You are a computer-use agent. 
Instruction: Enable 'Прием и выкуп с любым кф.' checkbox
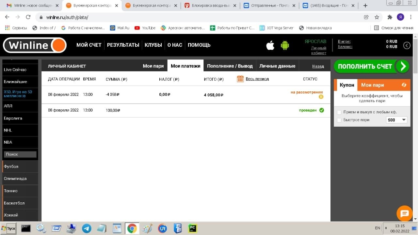pos(339,112)
